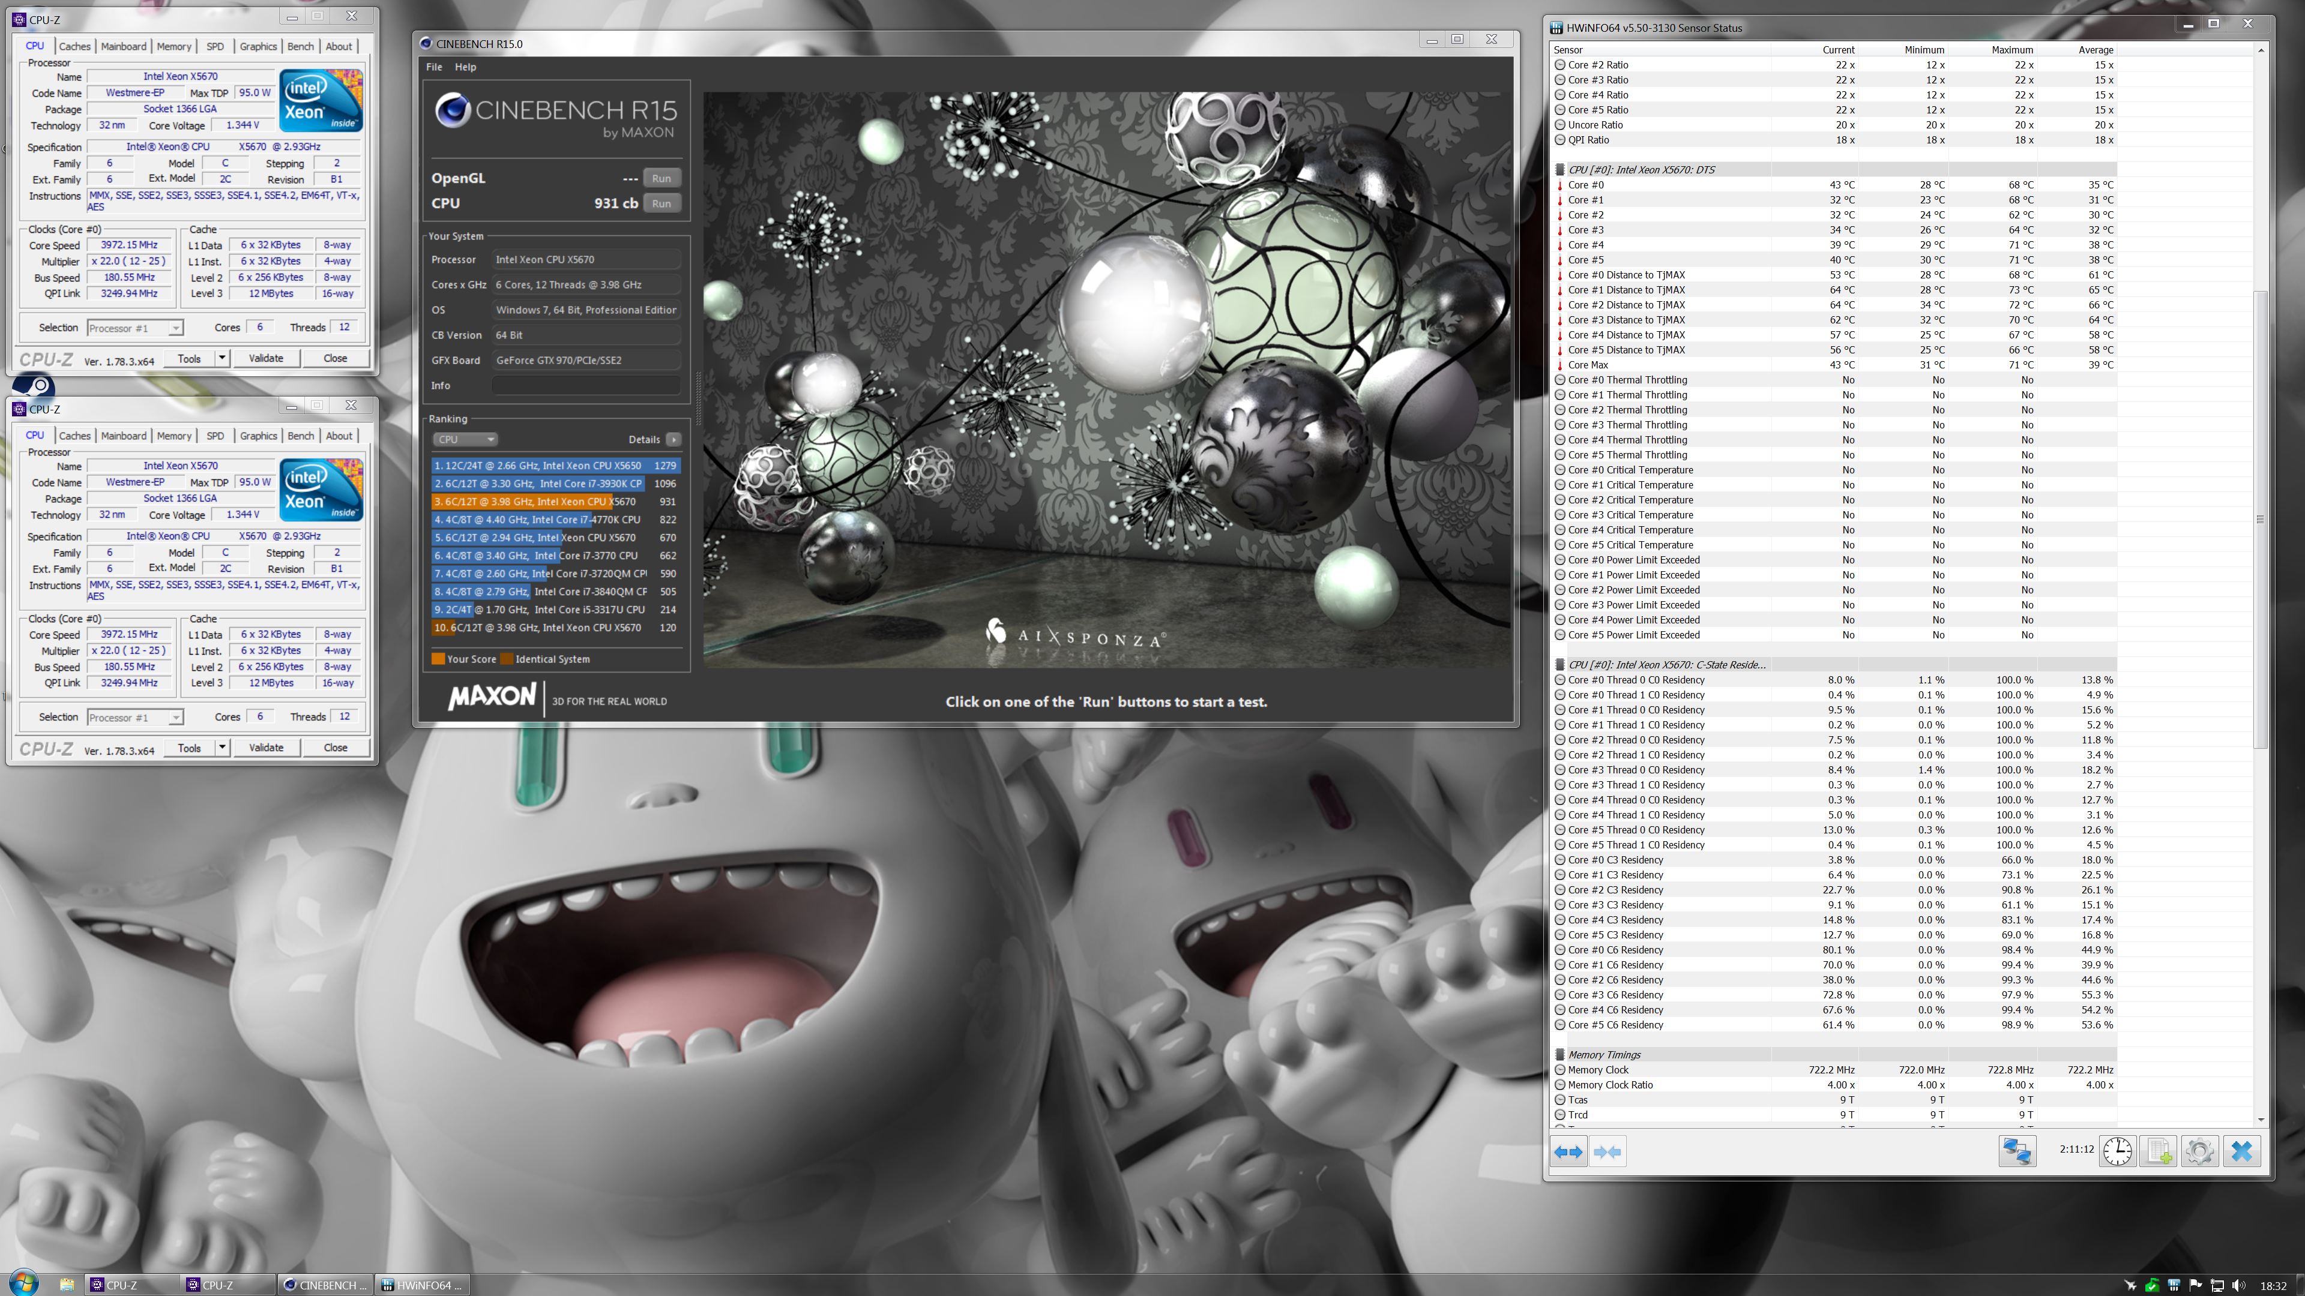This screenshot has height=1296, width=2305.
Task: Click HWiNFO tray icon
Action: pyautogui.click(x=2174, y=1286)
